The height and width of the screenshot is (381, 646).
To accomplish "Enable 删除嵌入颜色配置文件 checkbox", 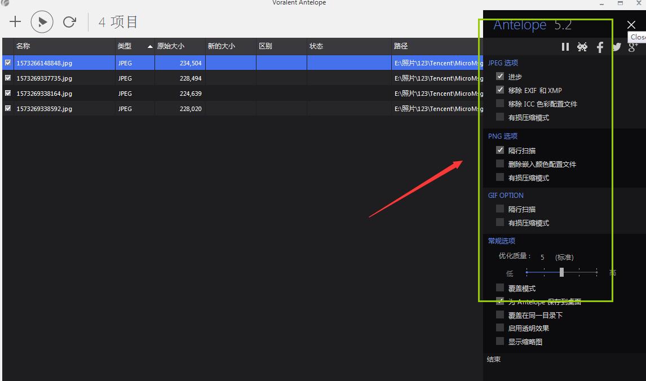I will point(500,163).
